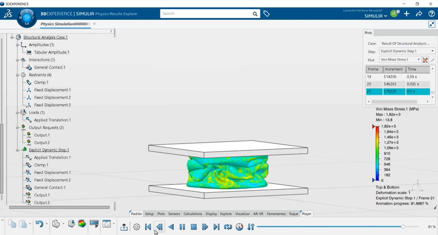Jump to the first frame

[x=148, y=227]
